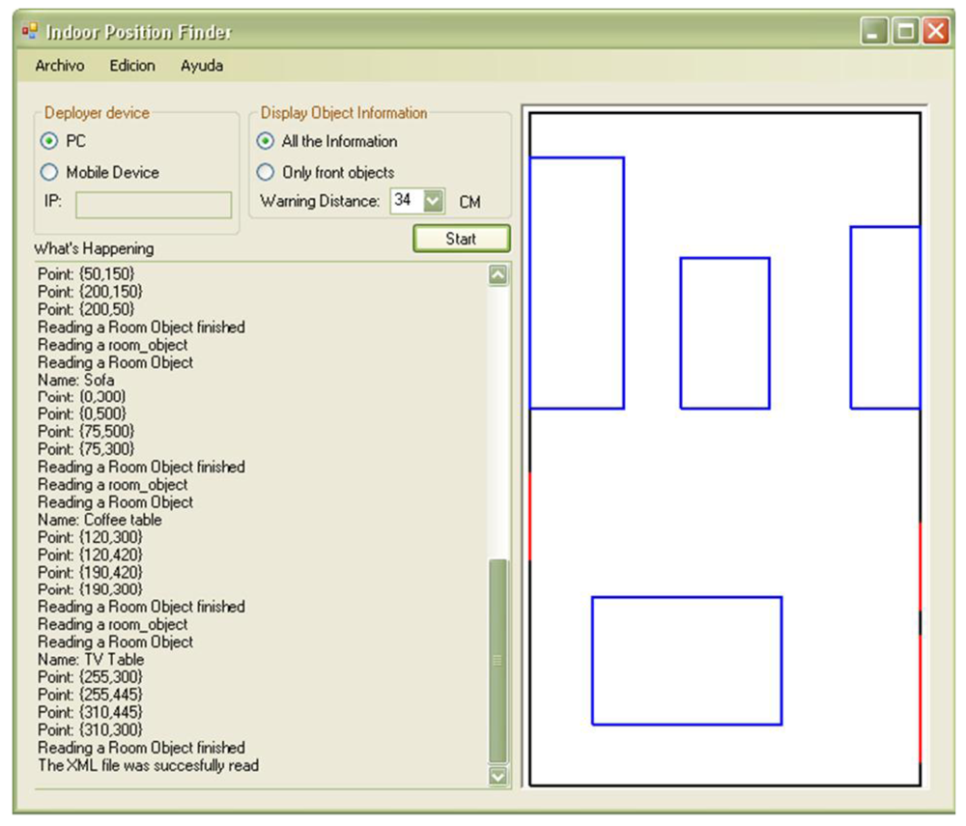Click the Coffee table rectangle on the map
Viewport: 966px width, 826px height.
coord(724,332)
